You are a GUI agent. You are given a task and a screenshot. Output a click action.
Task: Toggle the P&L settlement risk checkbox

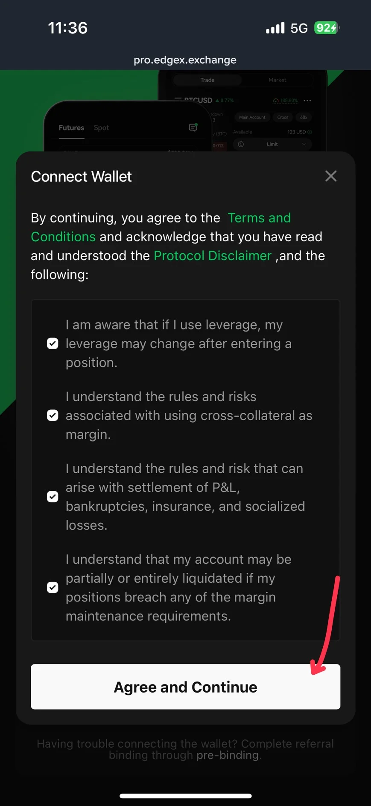(x=53, y=497)
